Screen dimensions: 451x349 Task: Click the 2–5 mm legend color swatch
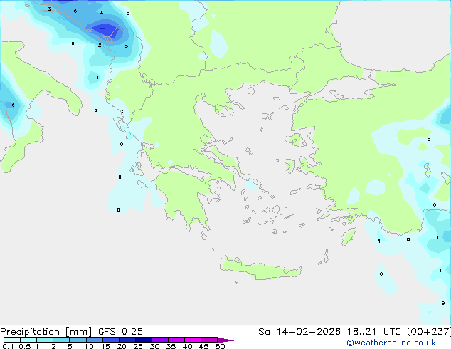pyautogui.click(x=61, y=340)
